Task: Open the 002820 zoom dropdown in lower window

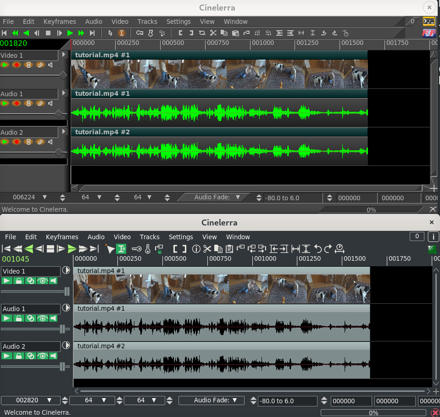Action: pos(30,400)
